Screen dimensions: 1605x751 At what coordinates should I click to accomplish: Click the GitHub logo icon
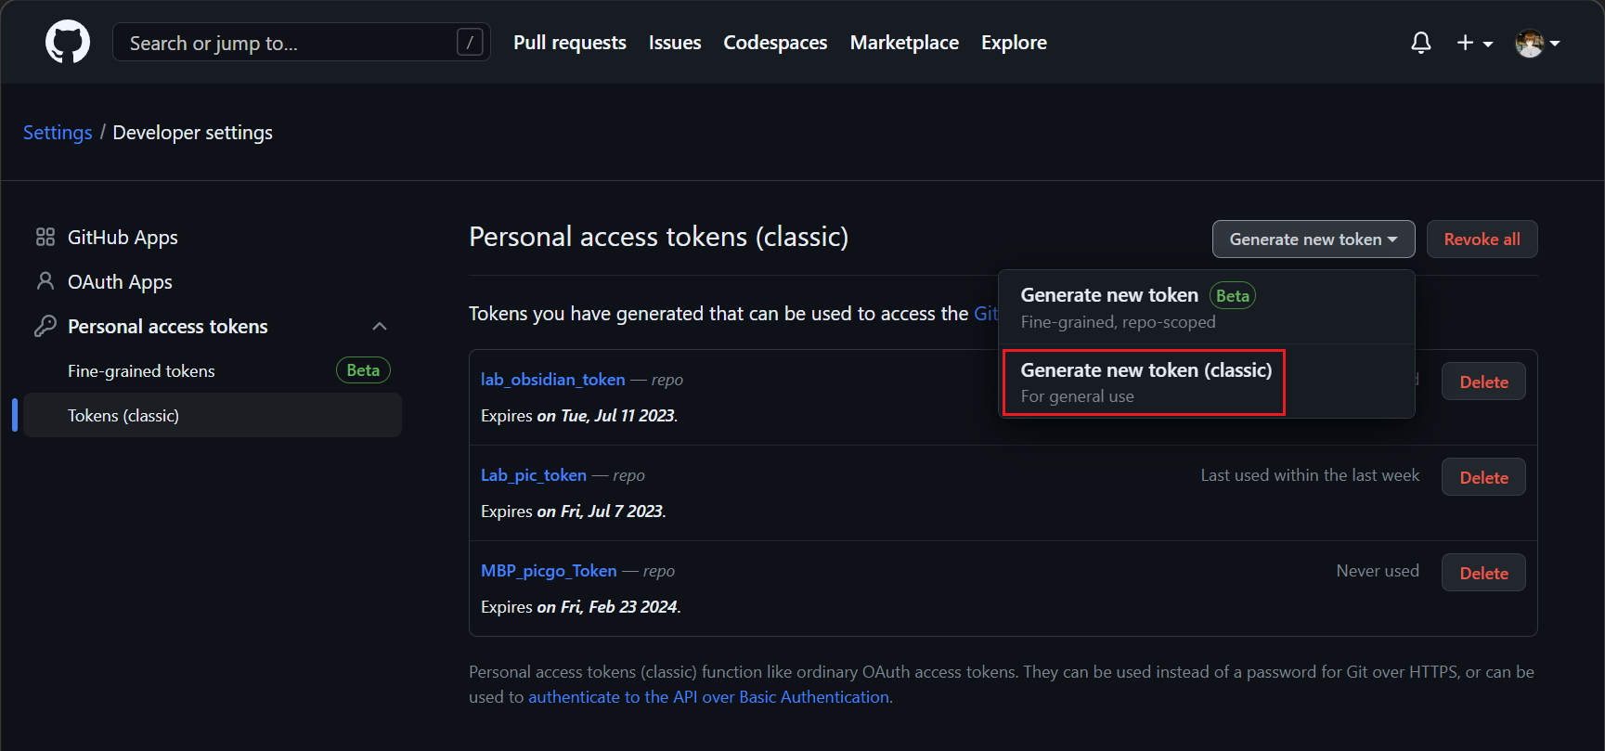click(68, 43)
